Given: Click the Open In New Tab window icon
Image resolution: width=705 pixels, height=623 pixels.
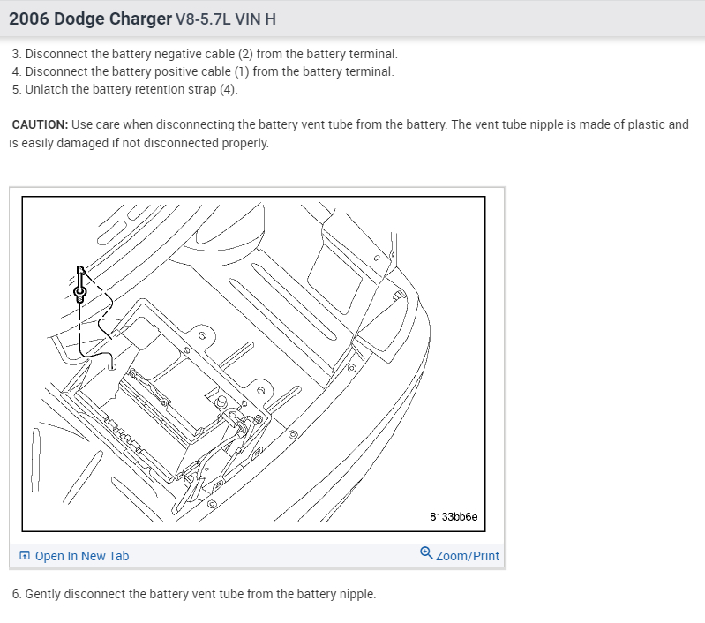Looking at the screenshot, I should point(25,556).
